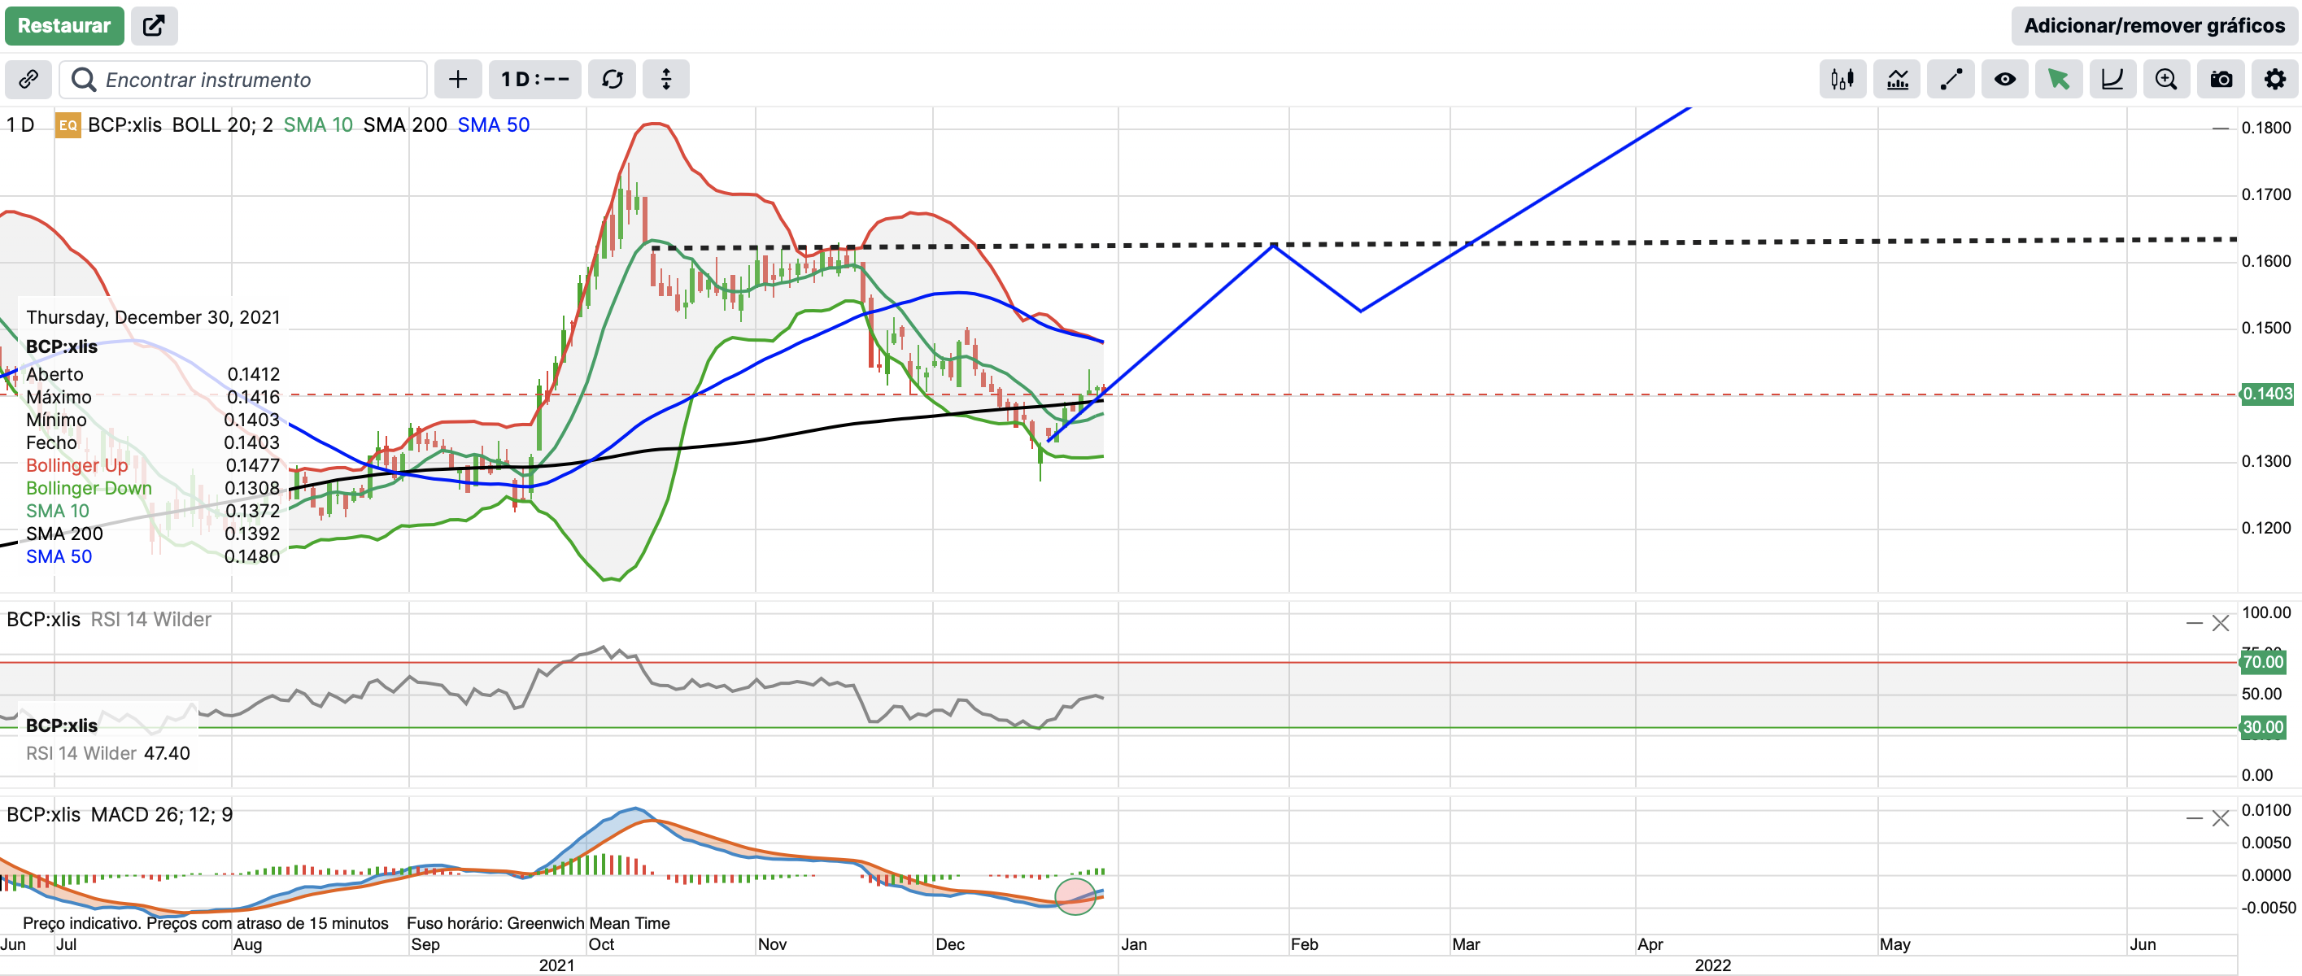
Task: Collapse the MACD panel with the minus button
Action: click(x=2194, y=817)
